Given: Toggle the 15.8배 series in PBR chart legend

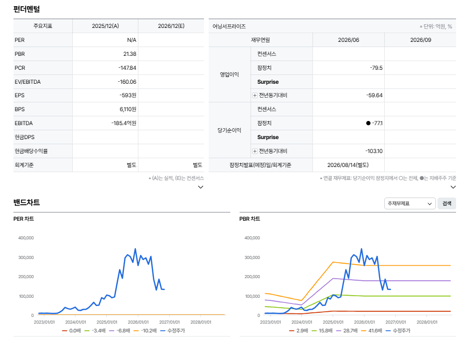Looking at the screenshot, I should point(322,330).
